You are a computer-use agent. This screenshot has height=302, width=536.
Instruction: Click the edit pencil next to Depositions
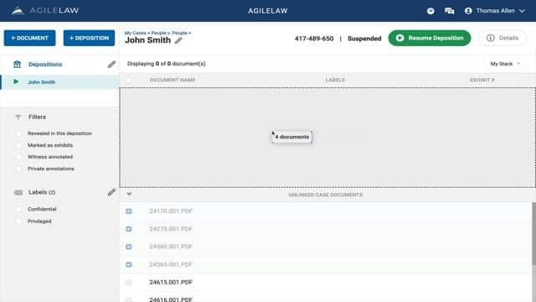pos(111,65)
